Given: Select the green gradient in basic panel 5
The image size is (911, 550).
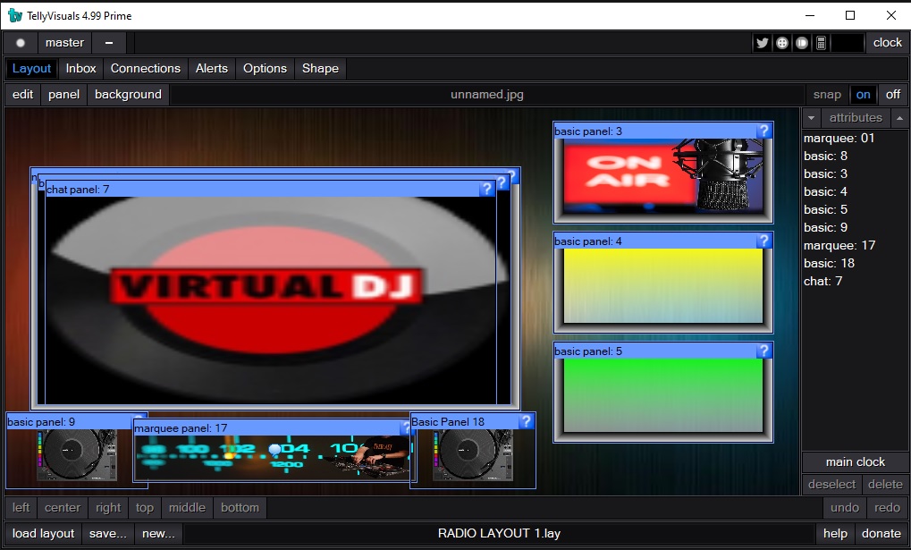Looking at the screenshot, I should pyautogui.click(x=663, y=395).
